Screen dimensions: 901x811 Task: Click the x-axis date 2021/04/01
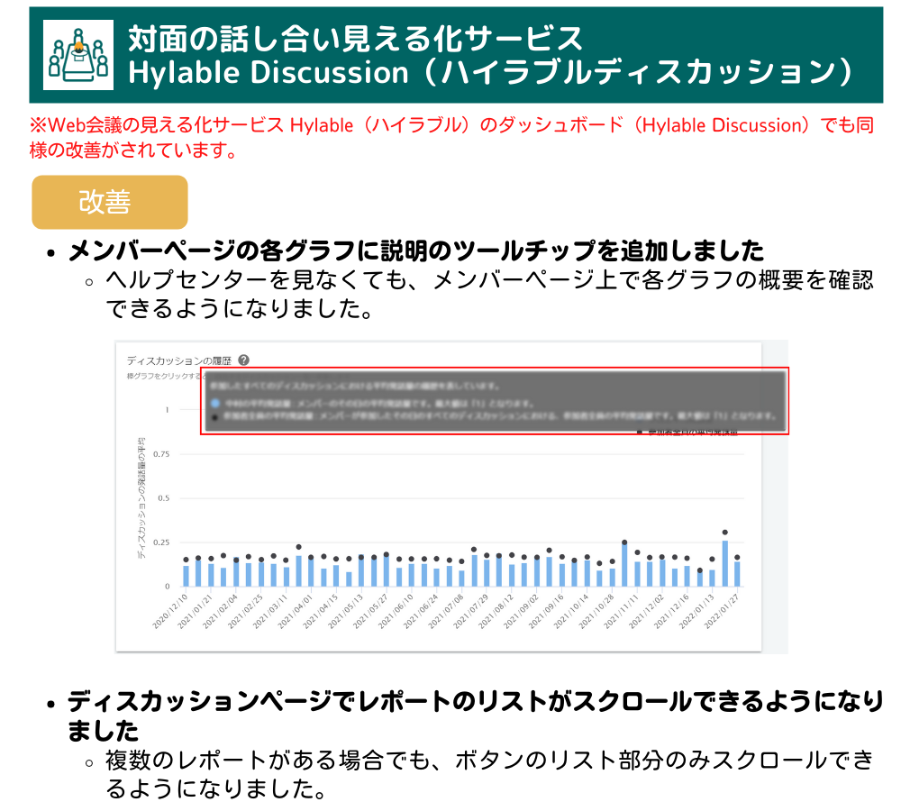[x=296, y=612]
